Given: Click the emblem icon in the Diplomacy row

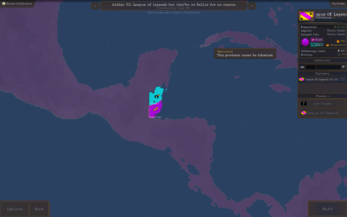Looking at the screenshot, I should (343, 79).
